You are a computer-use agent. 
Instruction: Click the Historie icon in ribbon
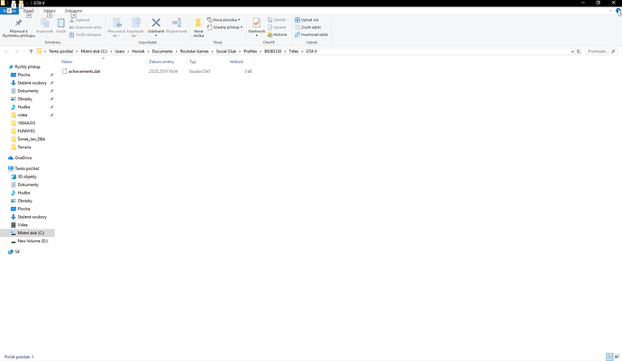coord(278,34)
